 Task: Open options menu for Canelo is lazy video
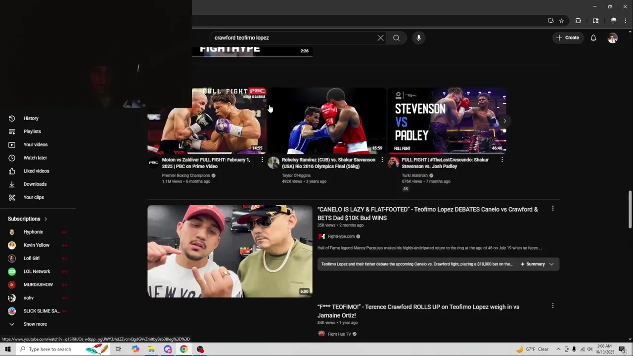[x=553, y=209]
